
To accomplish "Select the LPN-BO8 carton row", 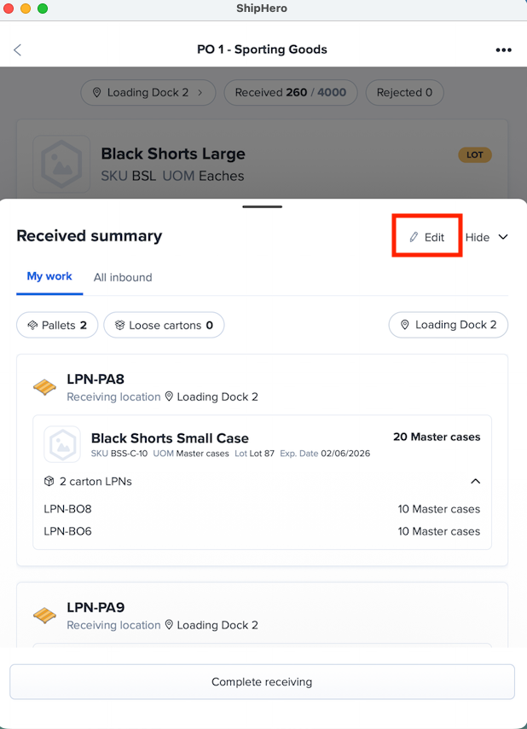I will tap(262, 509).
